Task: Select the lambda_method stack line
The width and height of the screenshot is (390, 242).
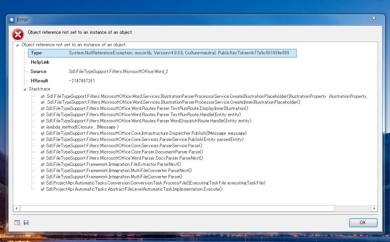Action: click(x=79, y=127)
